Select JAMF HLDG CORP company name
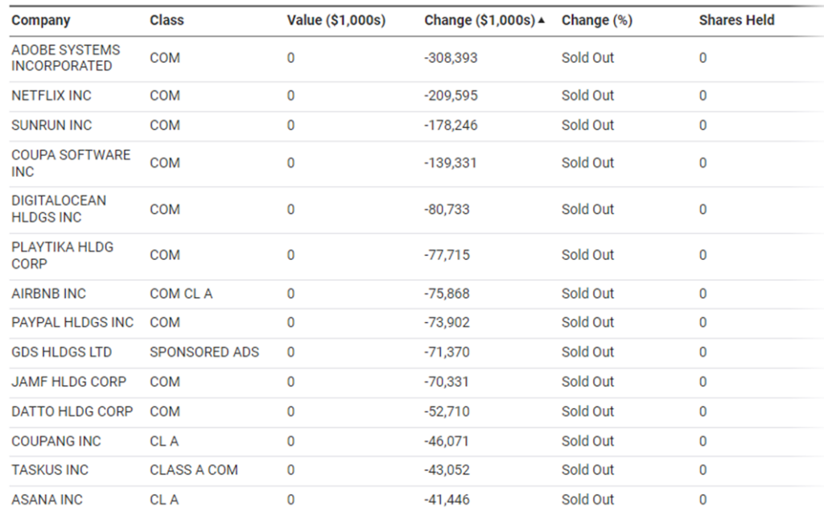 (69, 381)
